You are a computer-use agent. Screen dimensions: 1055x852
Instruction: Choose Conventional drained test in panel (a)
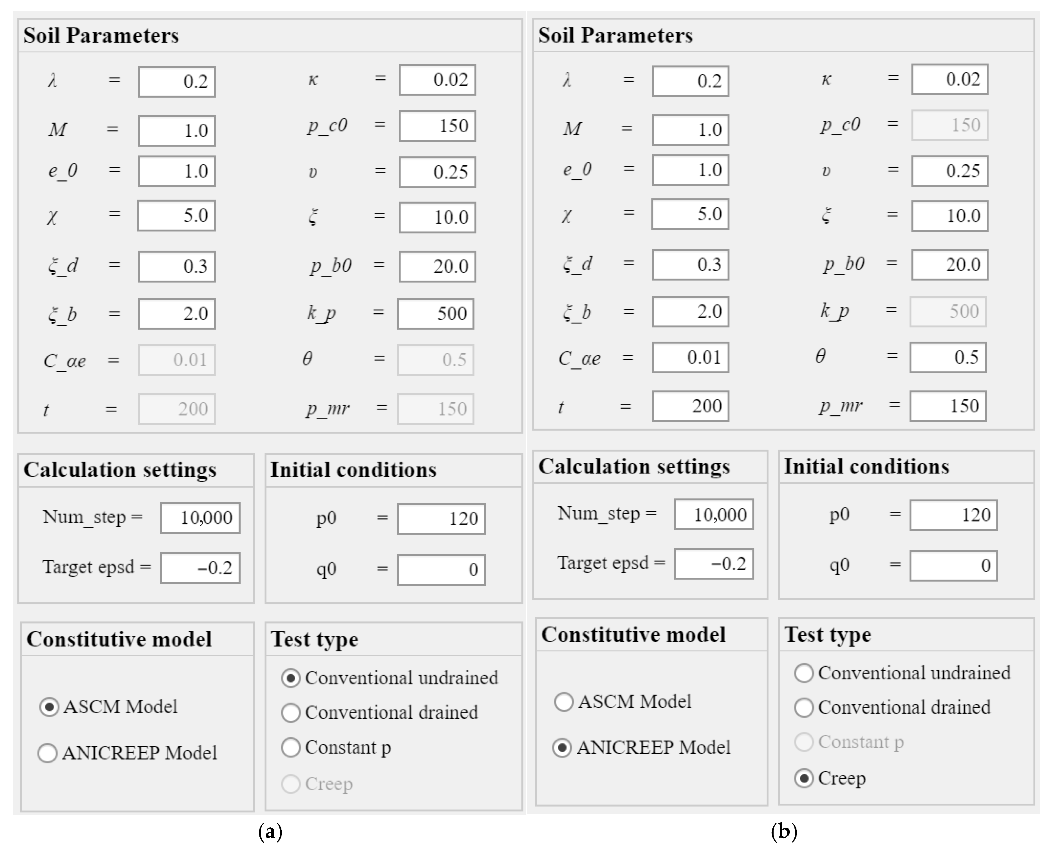[290, 713]
